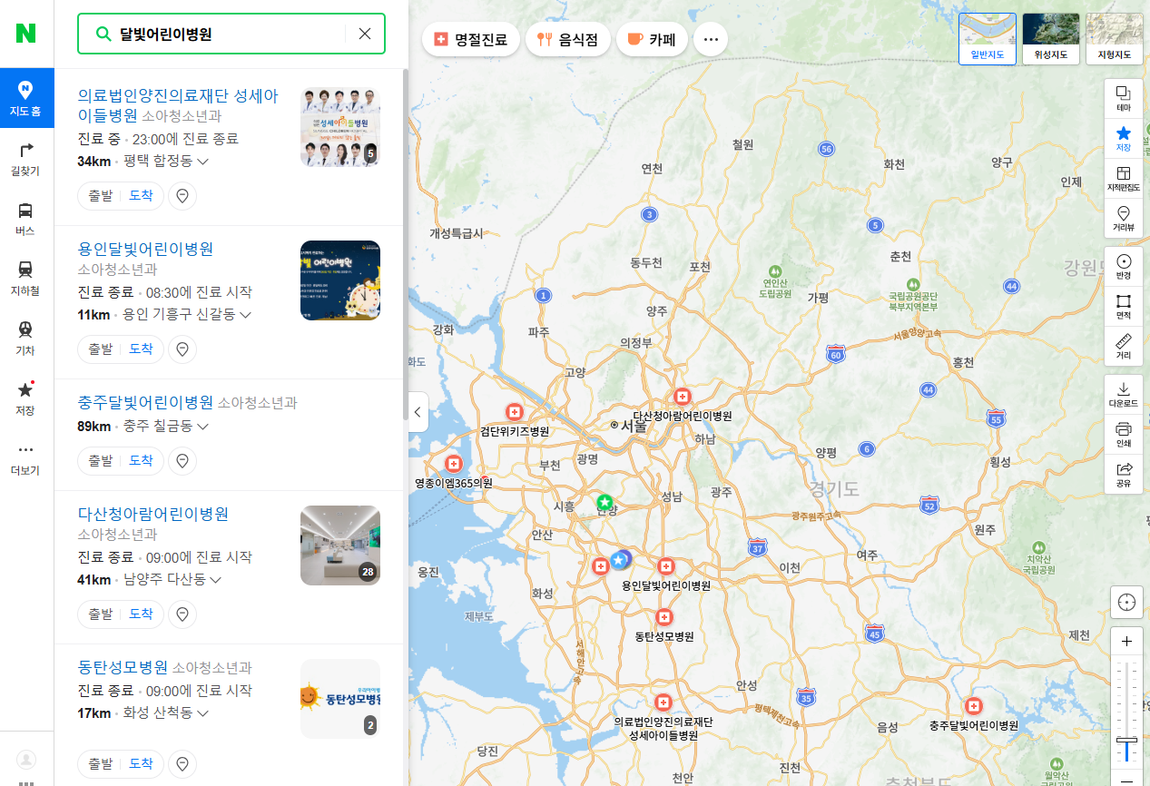Select the 음식점 category chip
The image size is (1150, 786).
pos(567,39)
